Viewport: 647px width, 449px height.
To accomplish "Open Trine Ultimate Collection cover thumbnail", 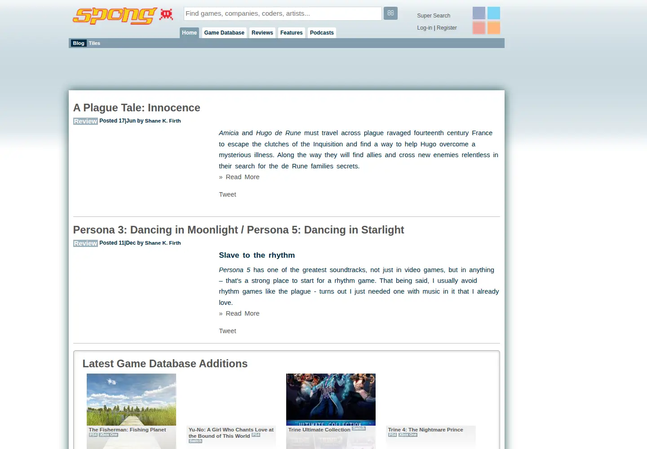I will coord(331,400).
